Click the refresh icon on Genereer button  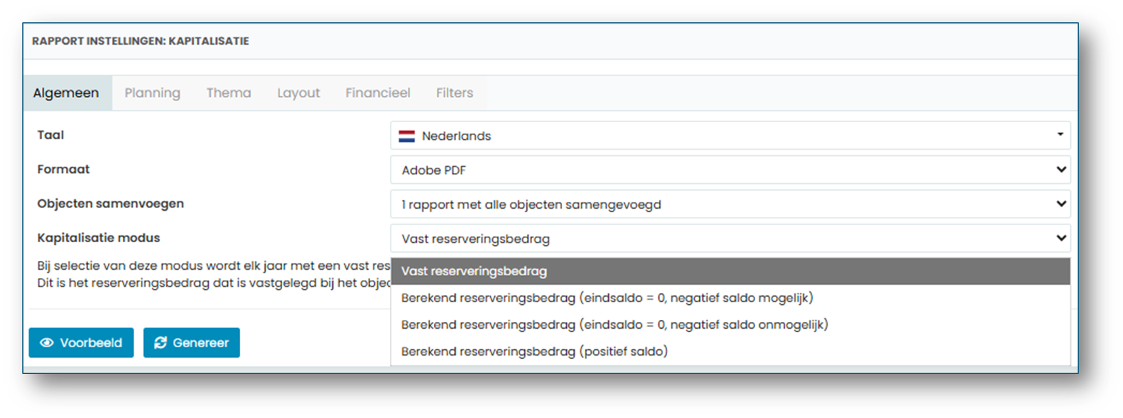pos(161,342)
